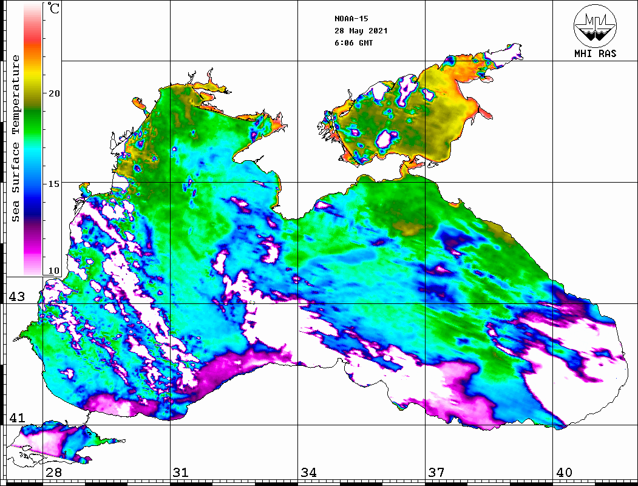Click the 10 tick on temperature scale
Screen dimensions: 638x486
(53, 271)
